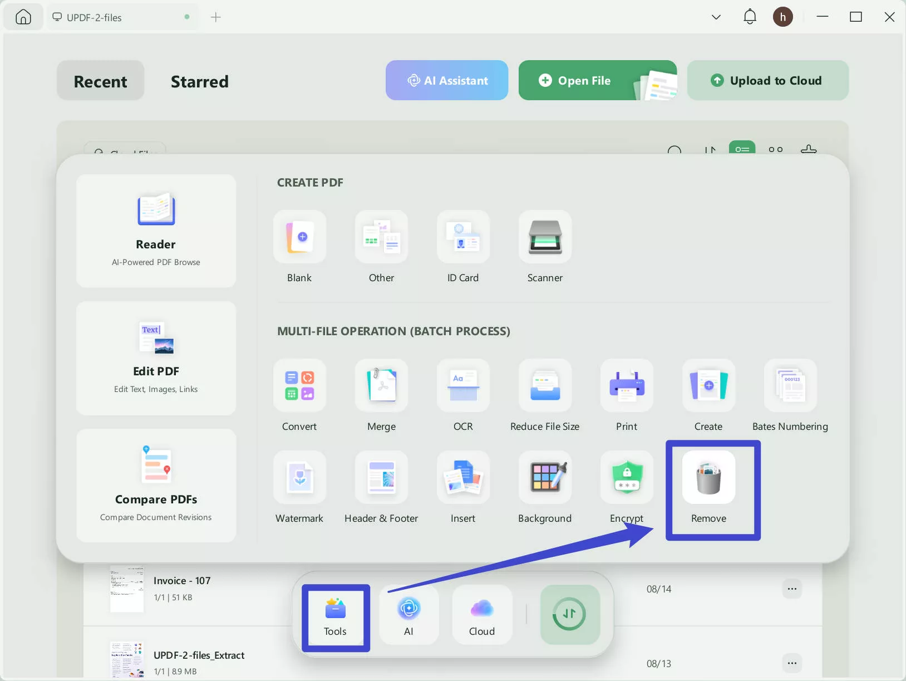
Task: Launch the Scanner PDF creation tool
Action: 545,237
